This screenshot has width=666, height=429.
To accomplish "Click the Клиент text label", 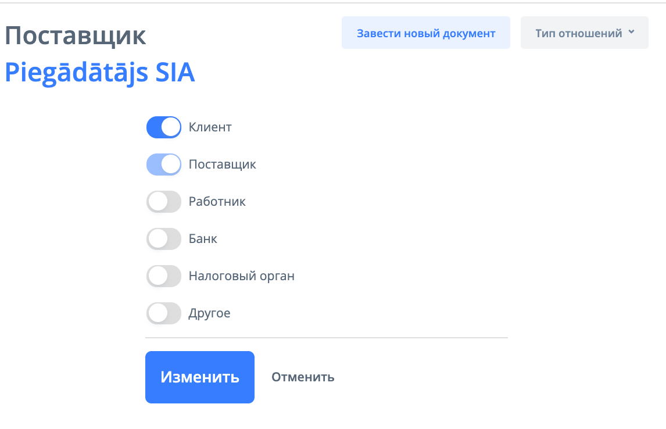I will click(210, 127).
